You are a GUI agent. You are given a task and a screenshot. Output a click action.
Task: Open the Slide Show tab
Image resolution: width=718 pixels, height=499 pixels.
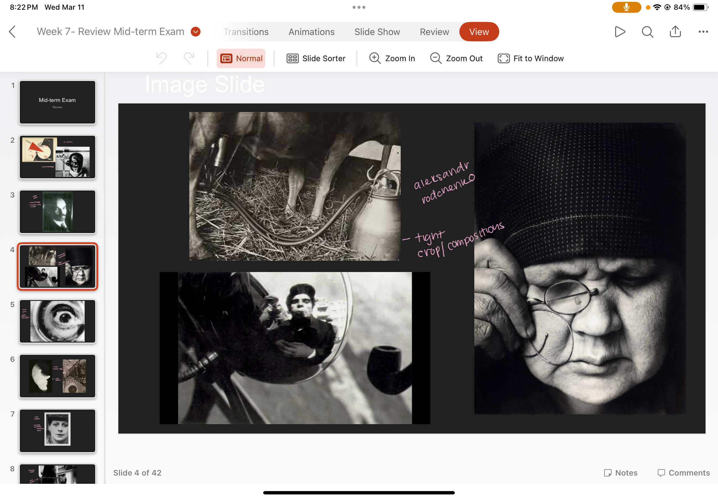pyautogui.click(x=377, y=32)
